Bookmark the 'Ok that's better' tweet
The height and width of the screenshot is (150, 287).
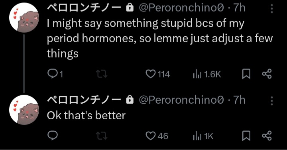246,136
